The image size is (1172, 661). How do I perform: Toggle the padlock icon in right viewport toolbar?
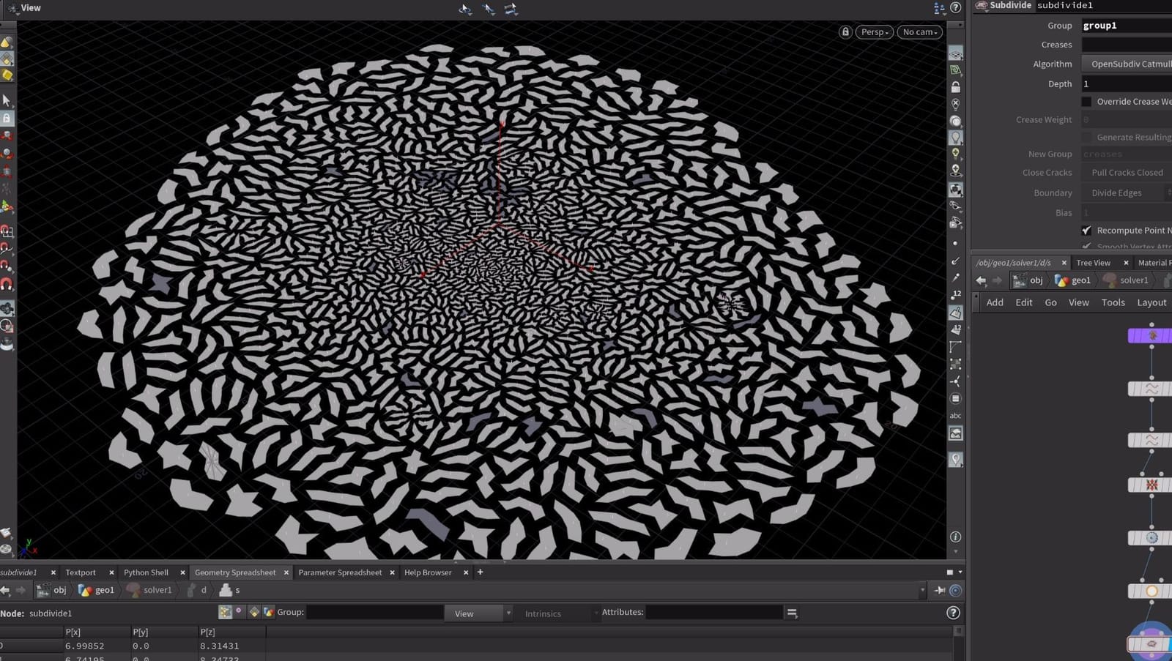point(955,87)
